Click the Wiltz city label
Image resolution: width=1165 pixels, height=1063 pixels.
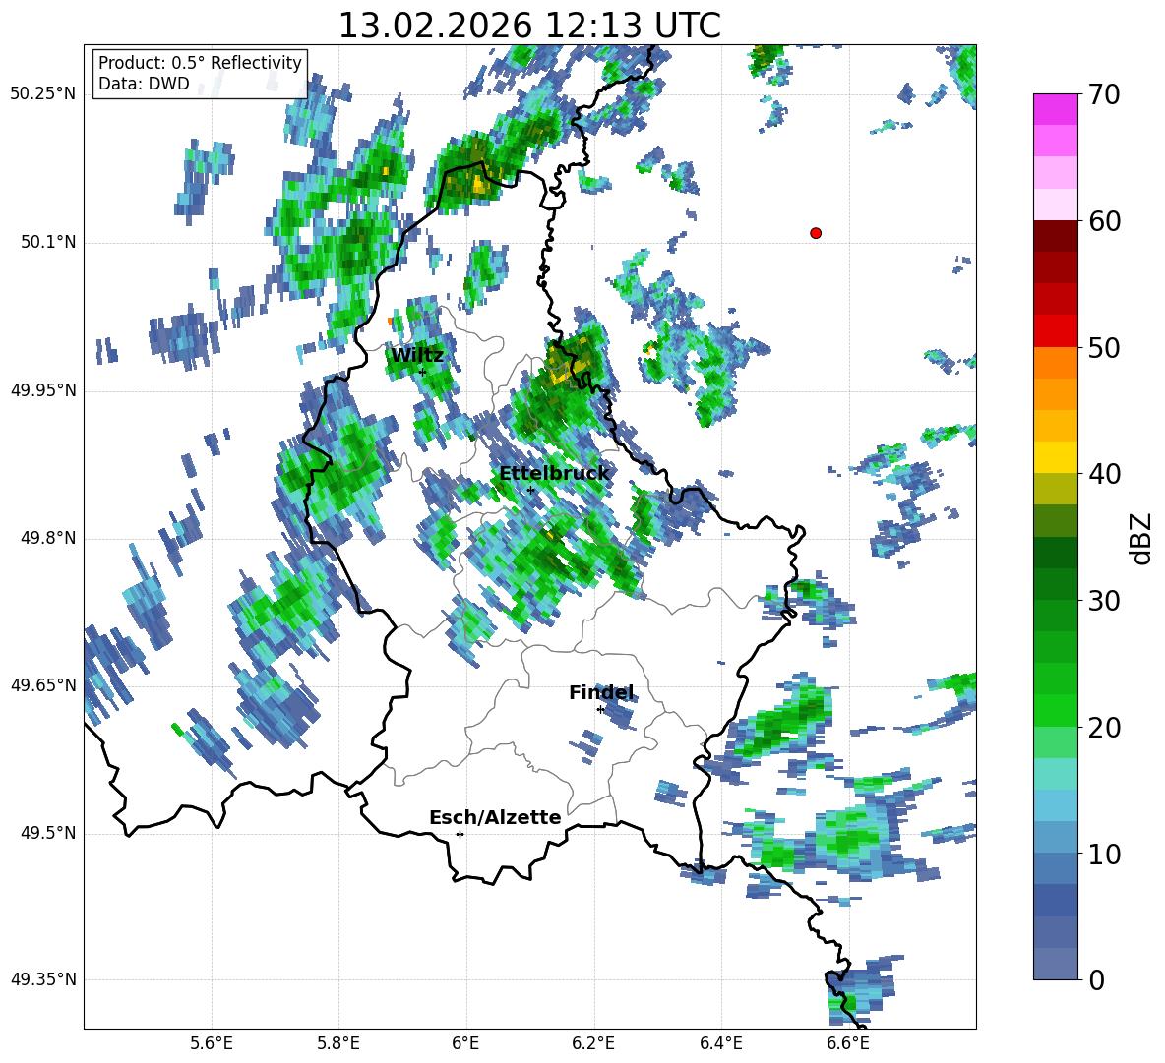click(417, 356)
